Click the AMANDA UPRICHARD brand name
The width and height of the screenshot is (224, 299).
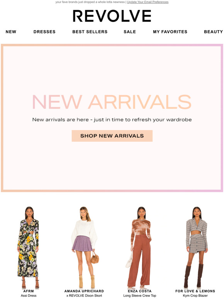(84, 291)
